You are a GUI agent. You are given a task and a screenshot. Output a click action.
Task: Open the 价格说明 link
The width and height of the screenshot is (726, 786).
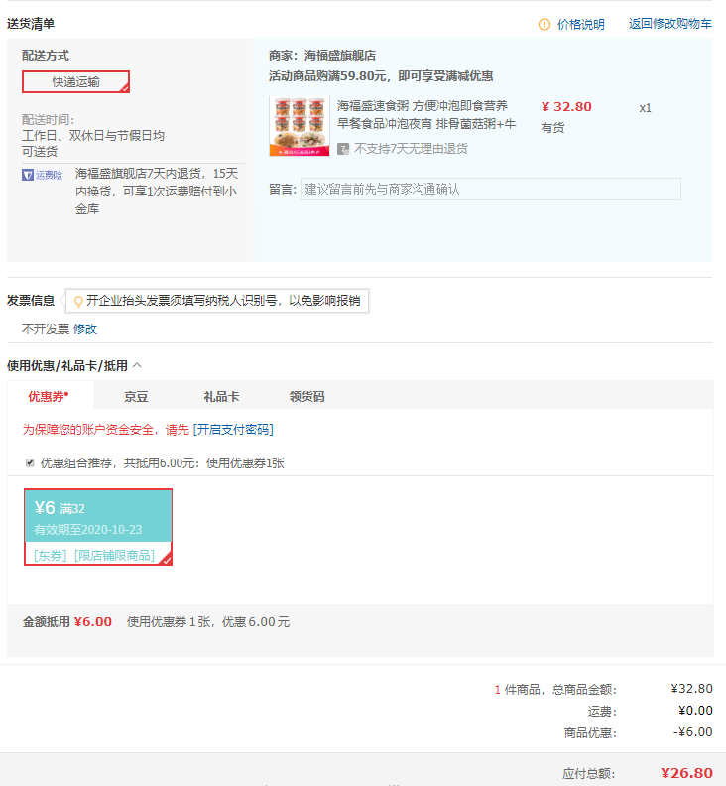point(580,24)
